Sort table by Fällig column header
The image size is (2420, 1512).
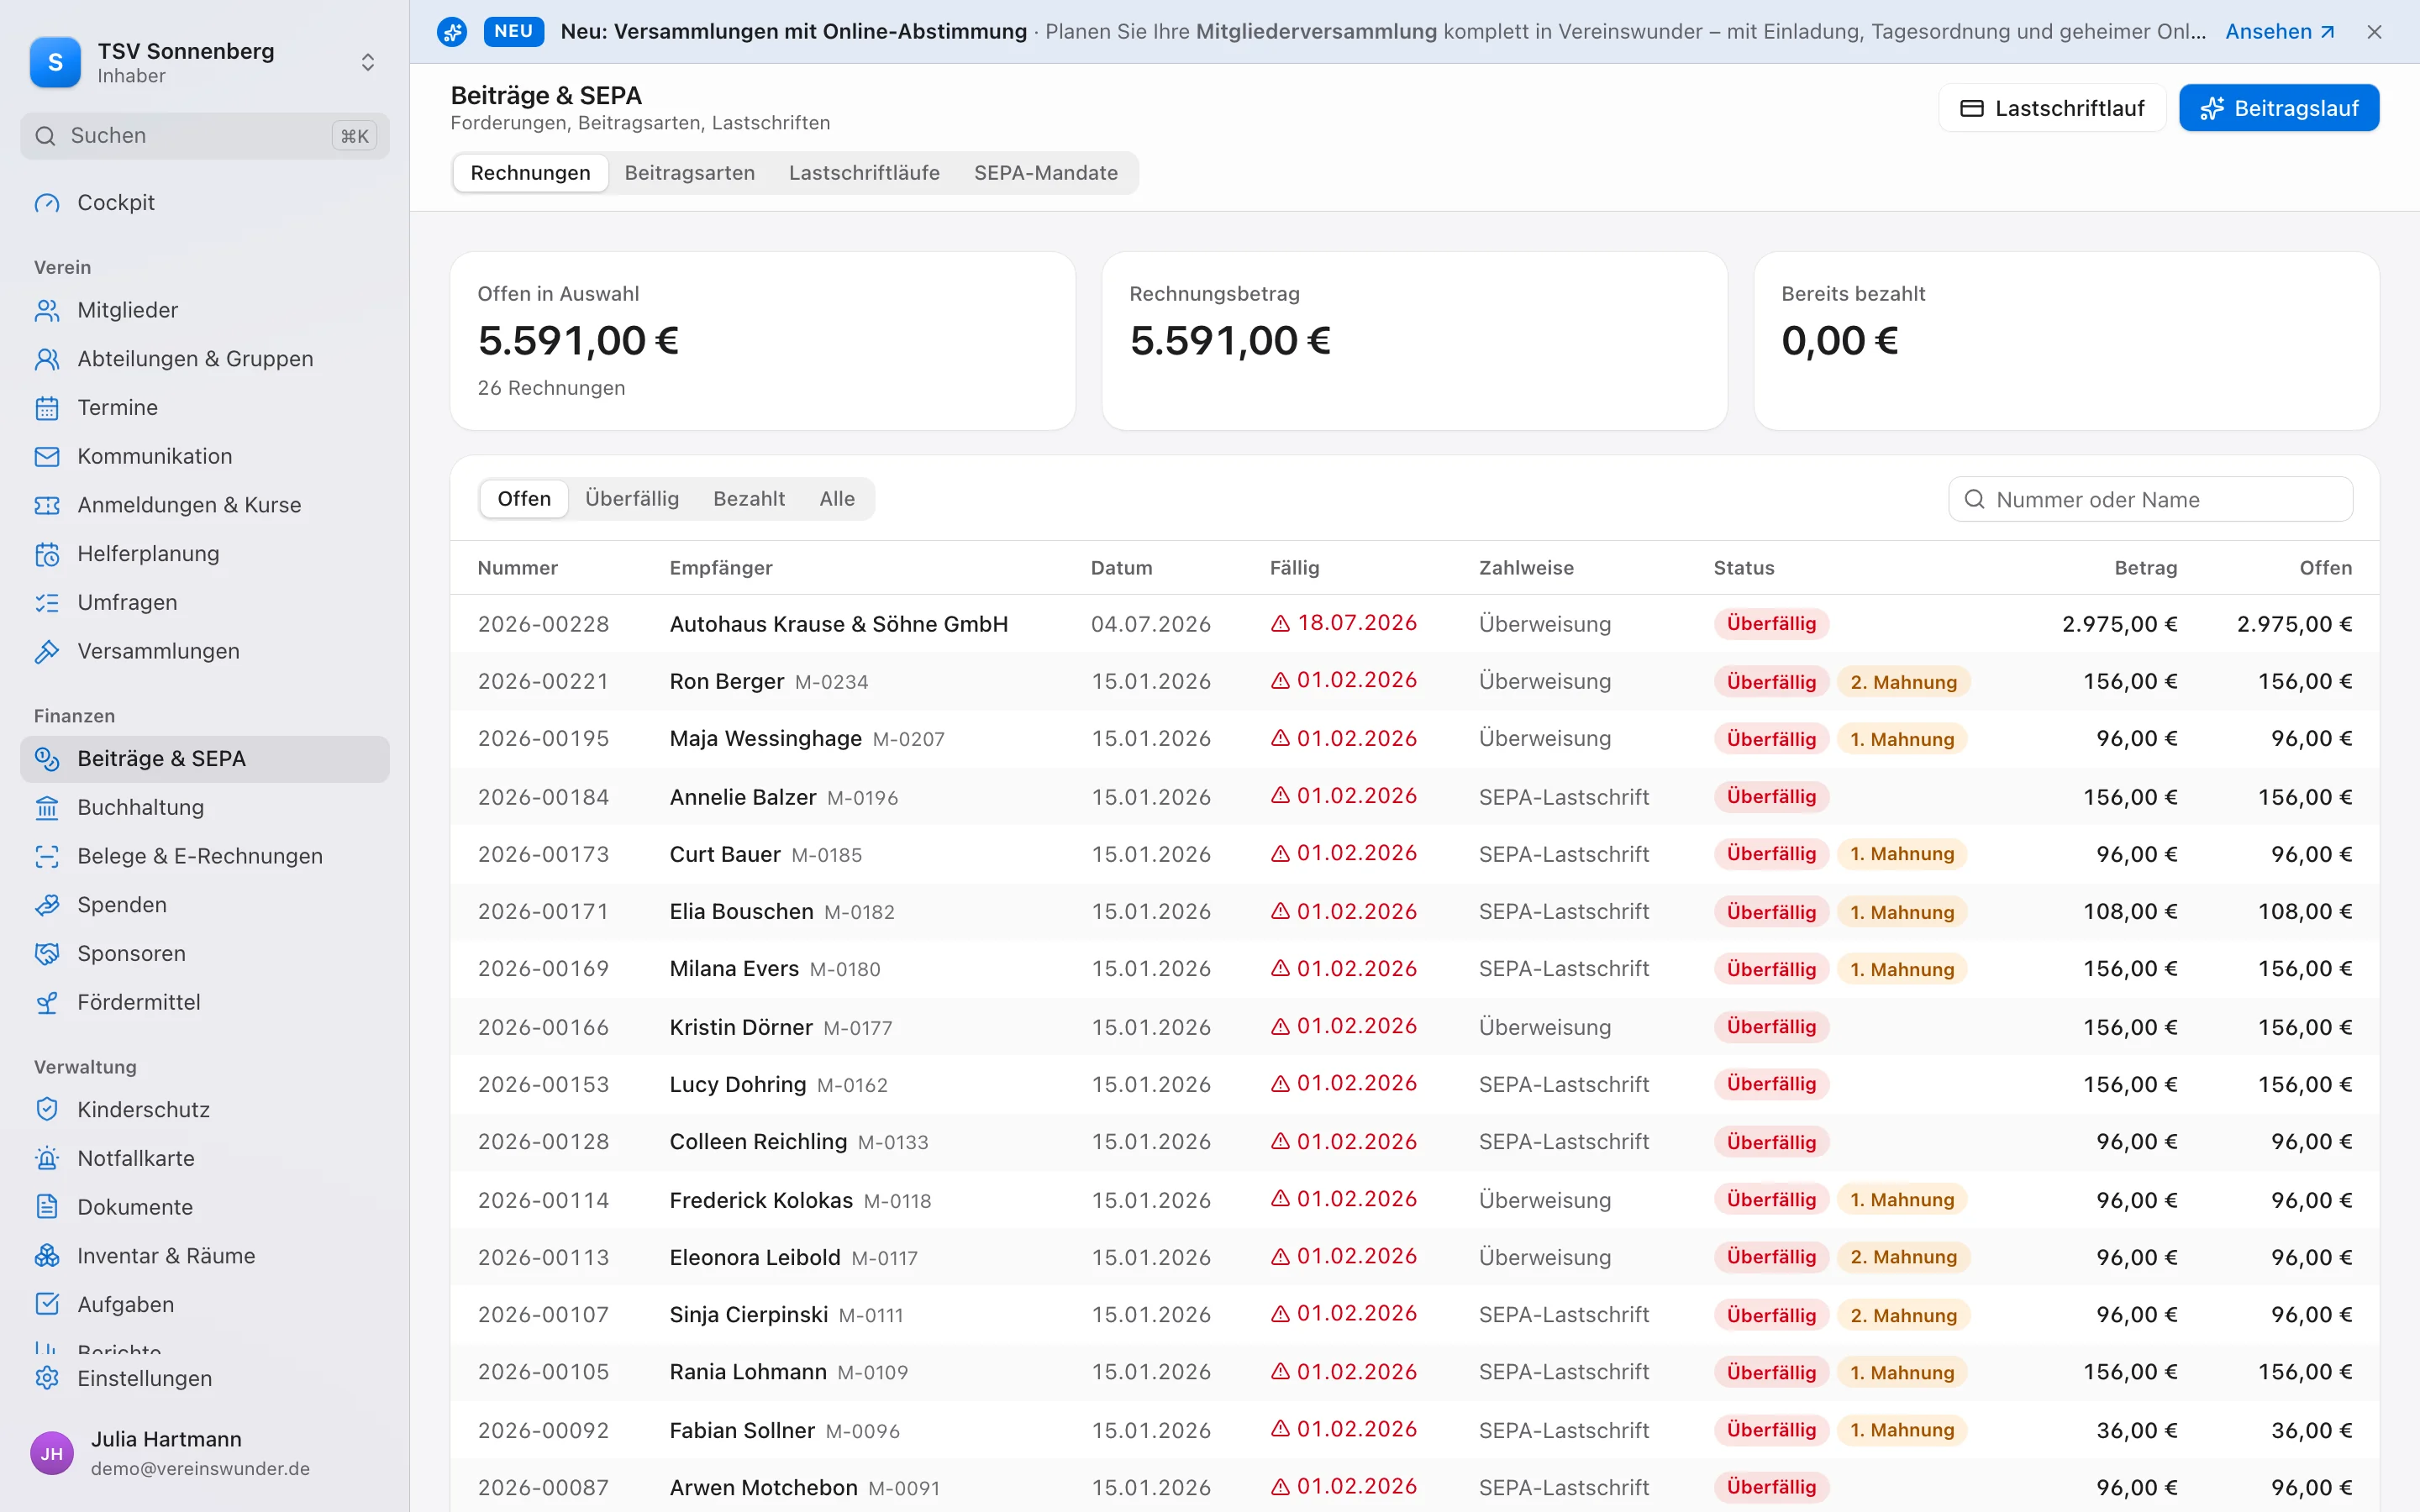(1294, 568)
